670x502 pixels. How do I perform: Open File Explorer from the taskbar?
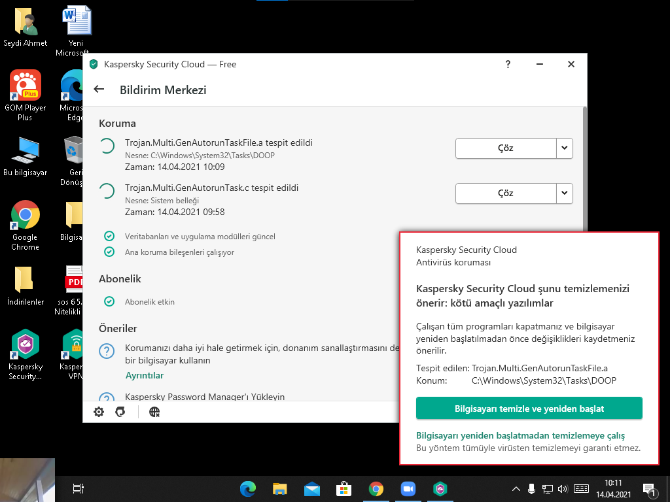click(280, 489)
